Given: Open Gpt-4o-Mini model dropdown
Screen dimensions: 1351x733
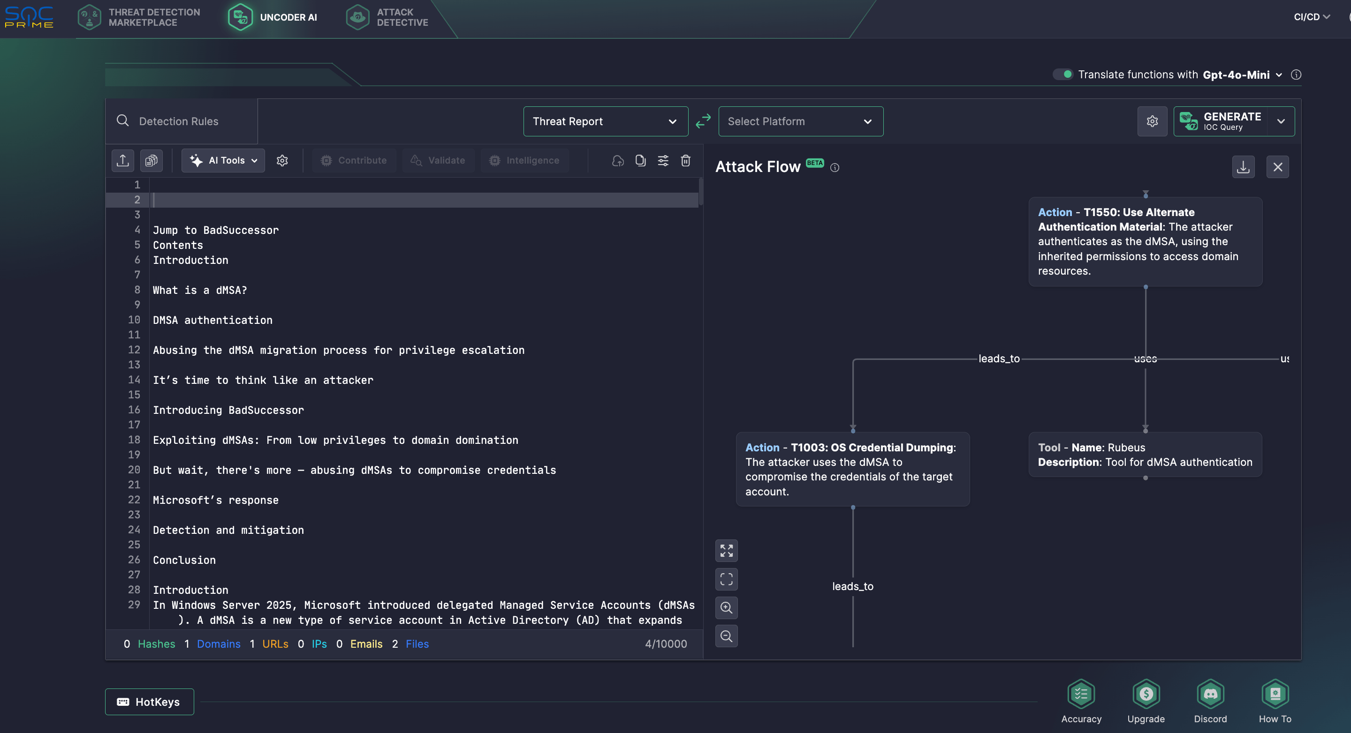Looking at the screenshot, I should pos(1242,75).
